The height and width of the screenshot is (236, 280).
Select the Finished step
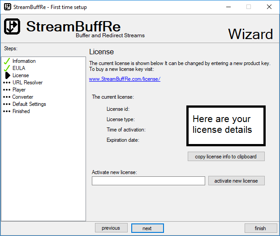point(21,111)
